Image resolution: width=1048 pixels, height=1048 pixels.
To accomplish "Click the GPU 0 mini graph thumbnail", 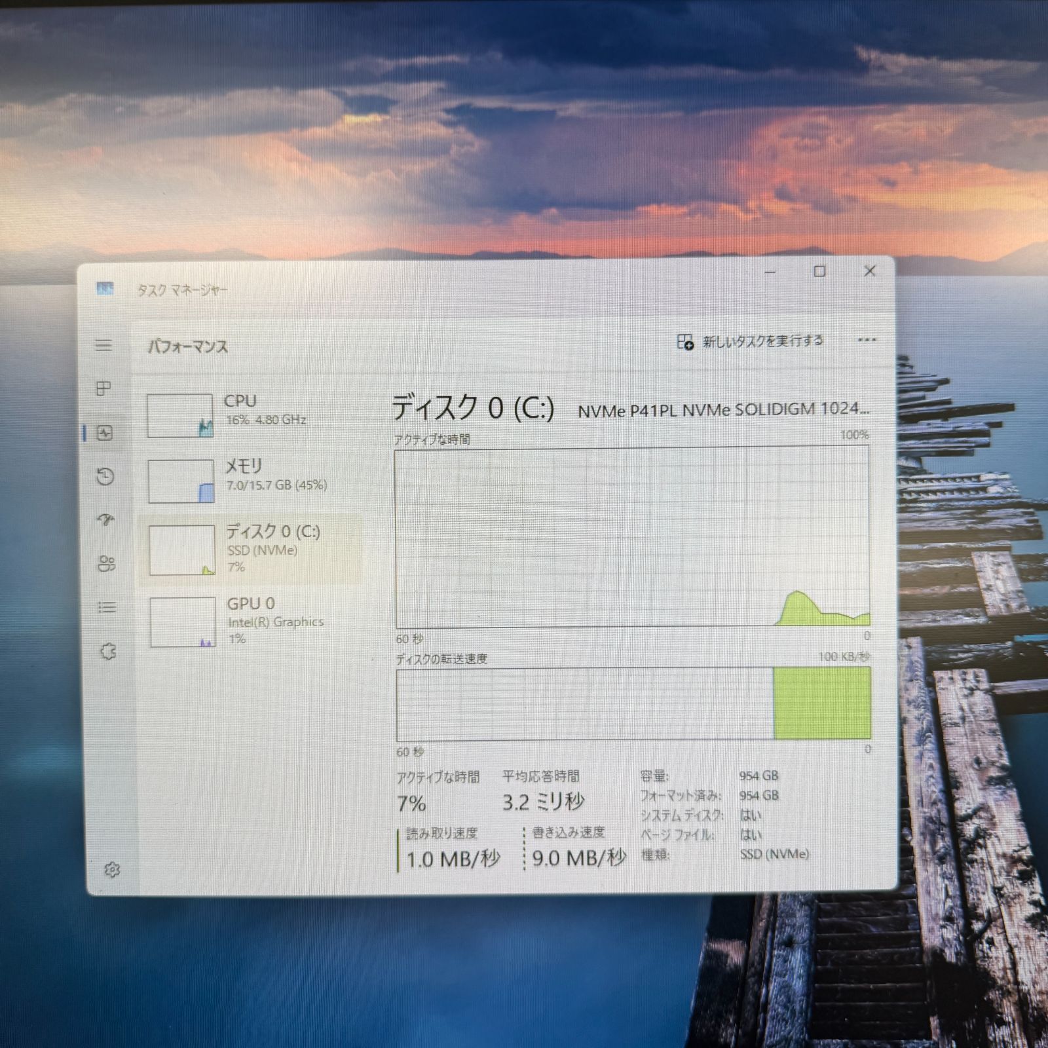I will point(183,622).
